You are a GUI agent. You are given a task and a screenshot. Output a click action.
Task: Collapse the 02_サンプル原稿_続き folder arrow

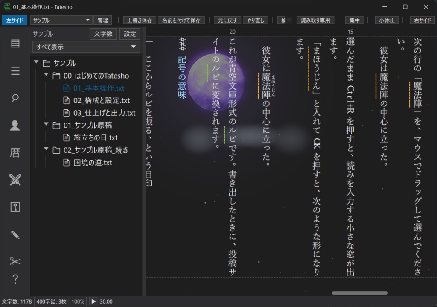[x=46, y=149]
